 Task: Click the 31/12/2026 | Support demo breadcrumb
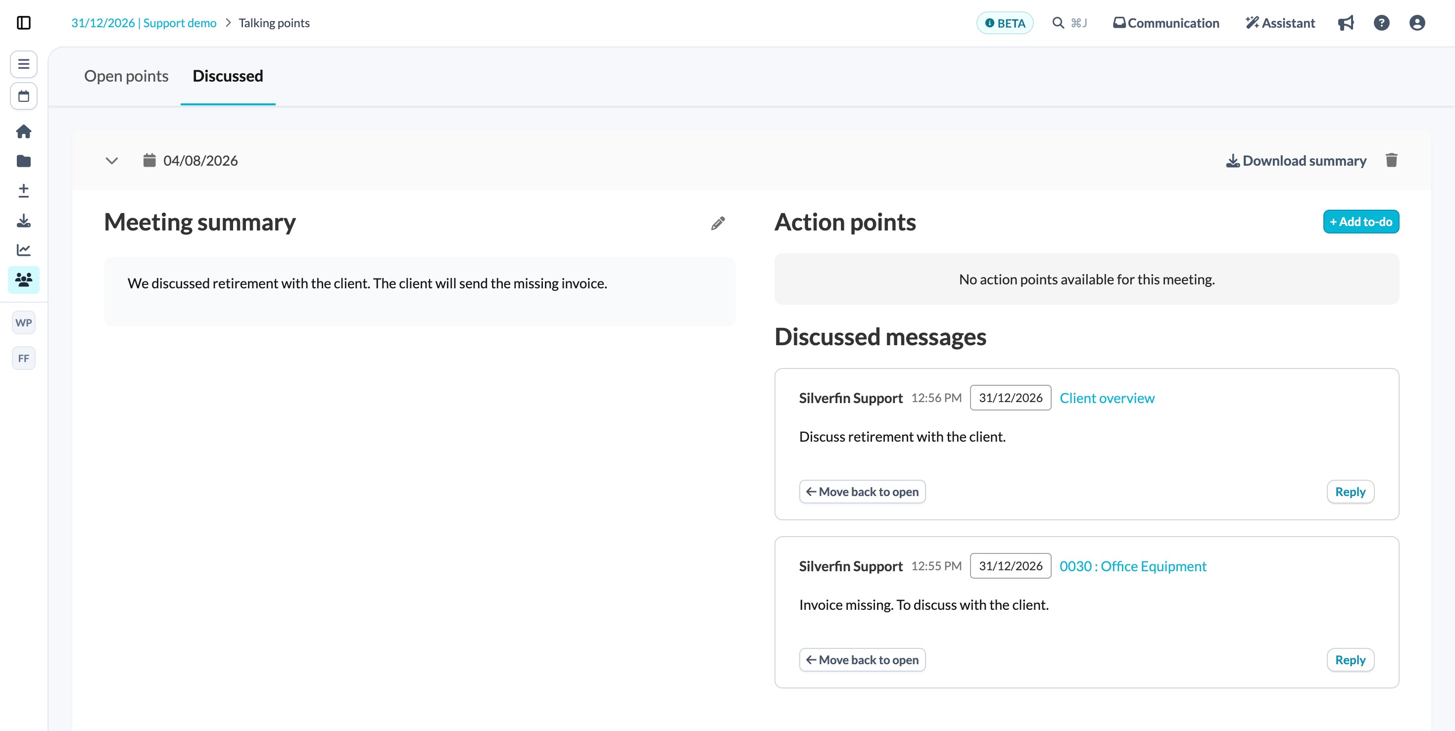point(144,23)
